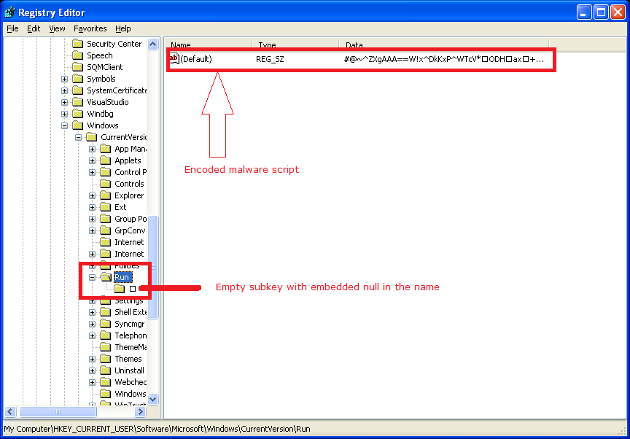Click the Speech key folder icon

[78, 55]
